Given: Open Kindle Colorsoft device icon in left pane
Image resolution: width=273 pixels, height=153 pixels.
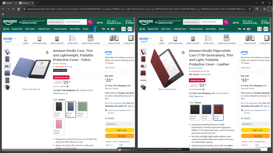Looking at the screenshot, I should [x=57, y=40].
